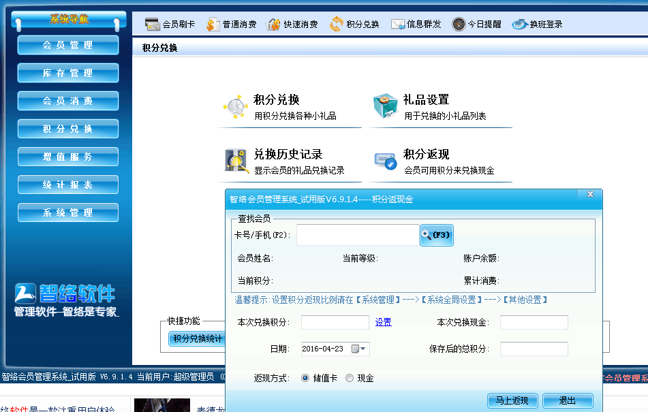Select the 储值卡 radio button
This screenshot has height=412, width=648.
305,378
